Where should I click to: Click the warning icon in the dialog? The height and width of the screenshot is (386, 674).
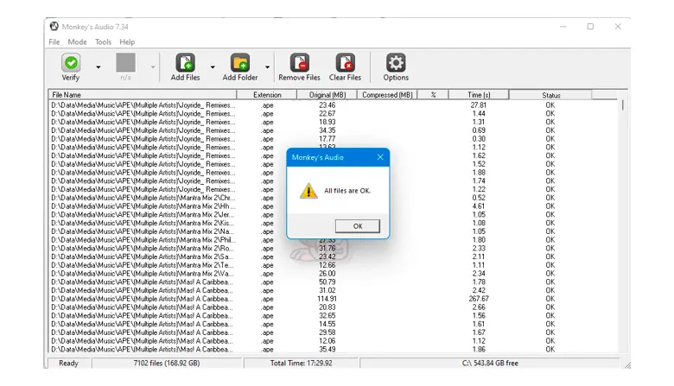point(308,191)
